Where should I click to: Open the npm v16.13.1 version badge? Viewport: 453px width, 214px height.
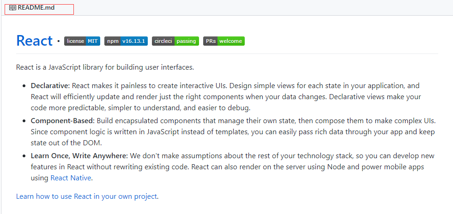tap(126, 41)
